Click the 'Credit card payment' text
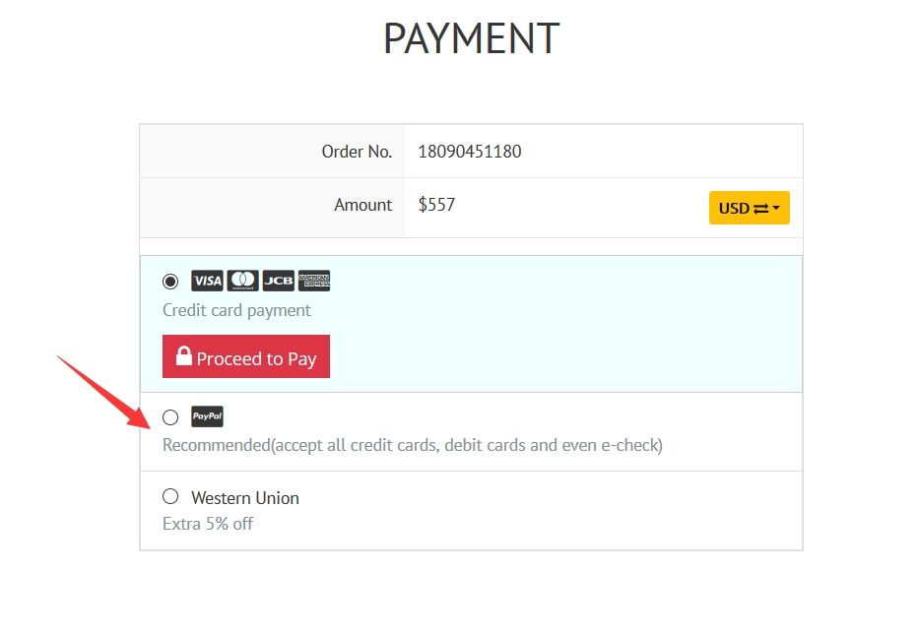The width and height of the screenshot is (919, 636). [236, 310]
